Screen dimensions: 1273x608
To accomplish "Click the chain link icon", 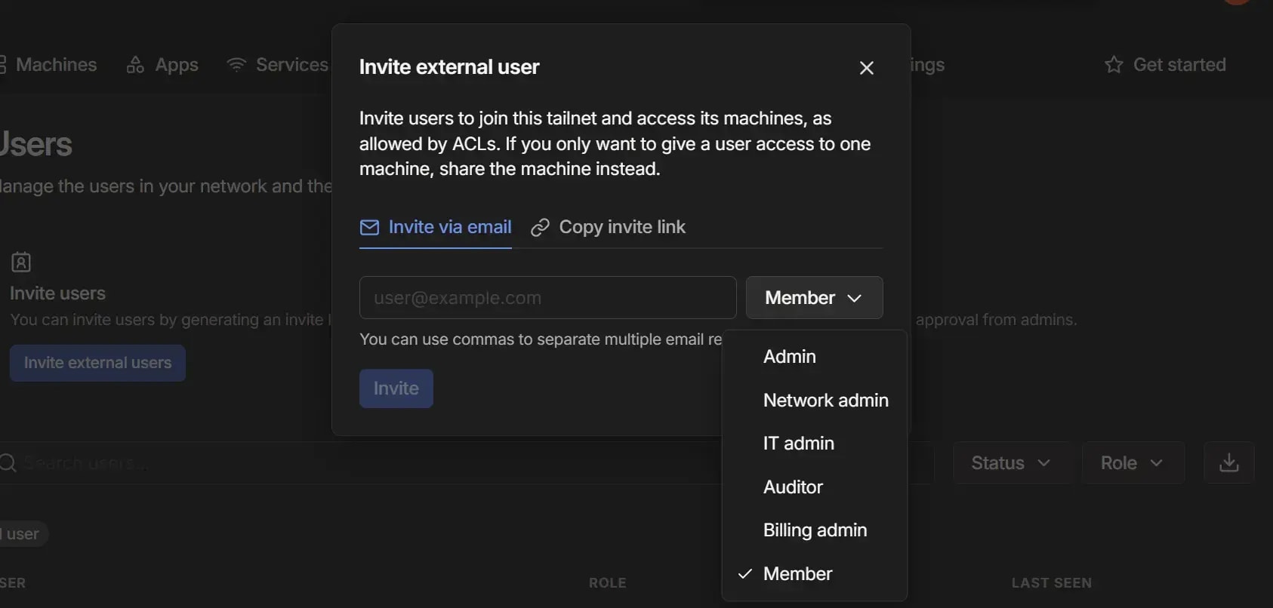I will click(x=540, y=228).
